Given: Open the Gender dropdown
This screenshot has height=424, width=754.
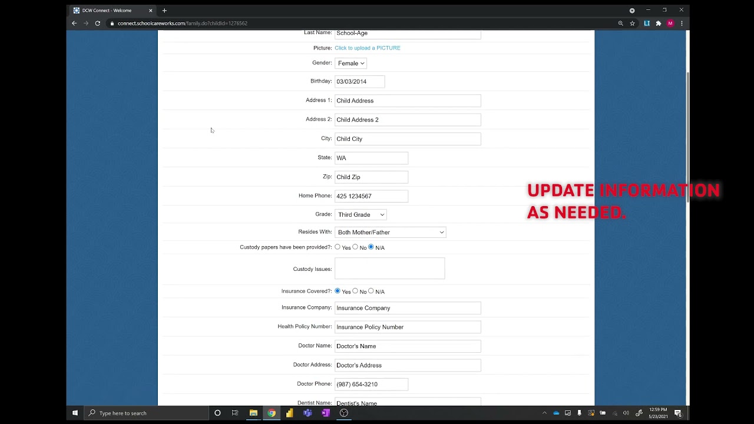Looking at the screenshot, I should (x=350, y=63).
